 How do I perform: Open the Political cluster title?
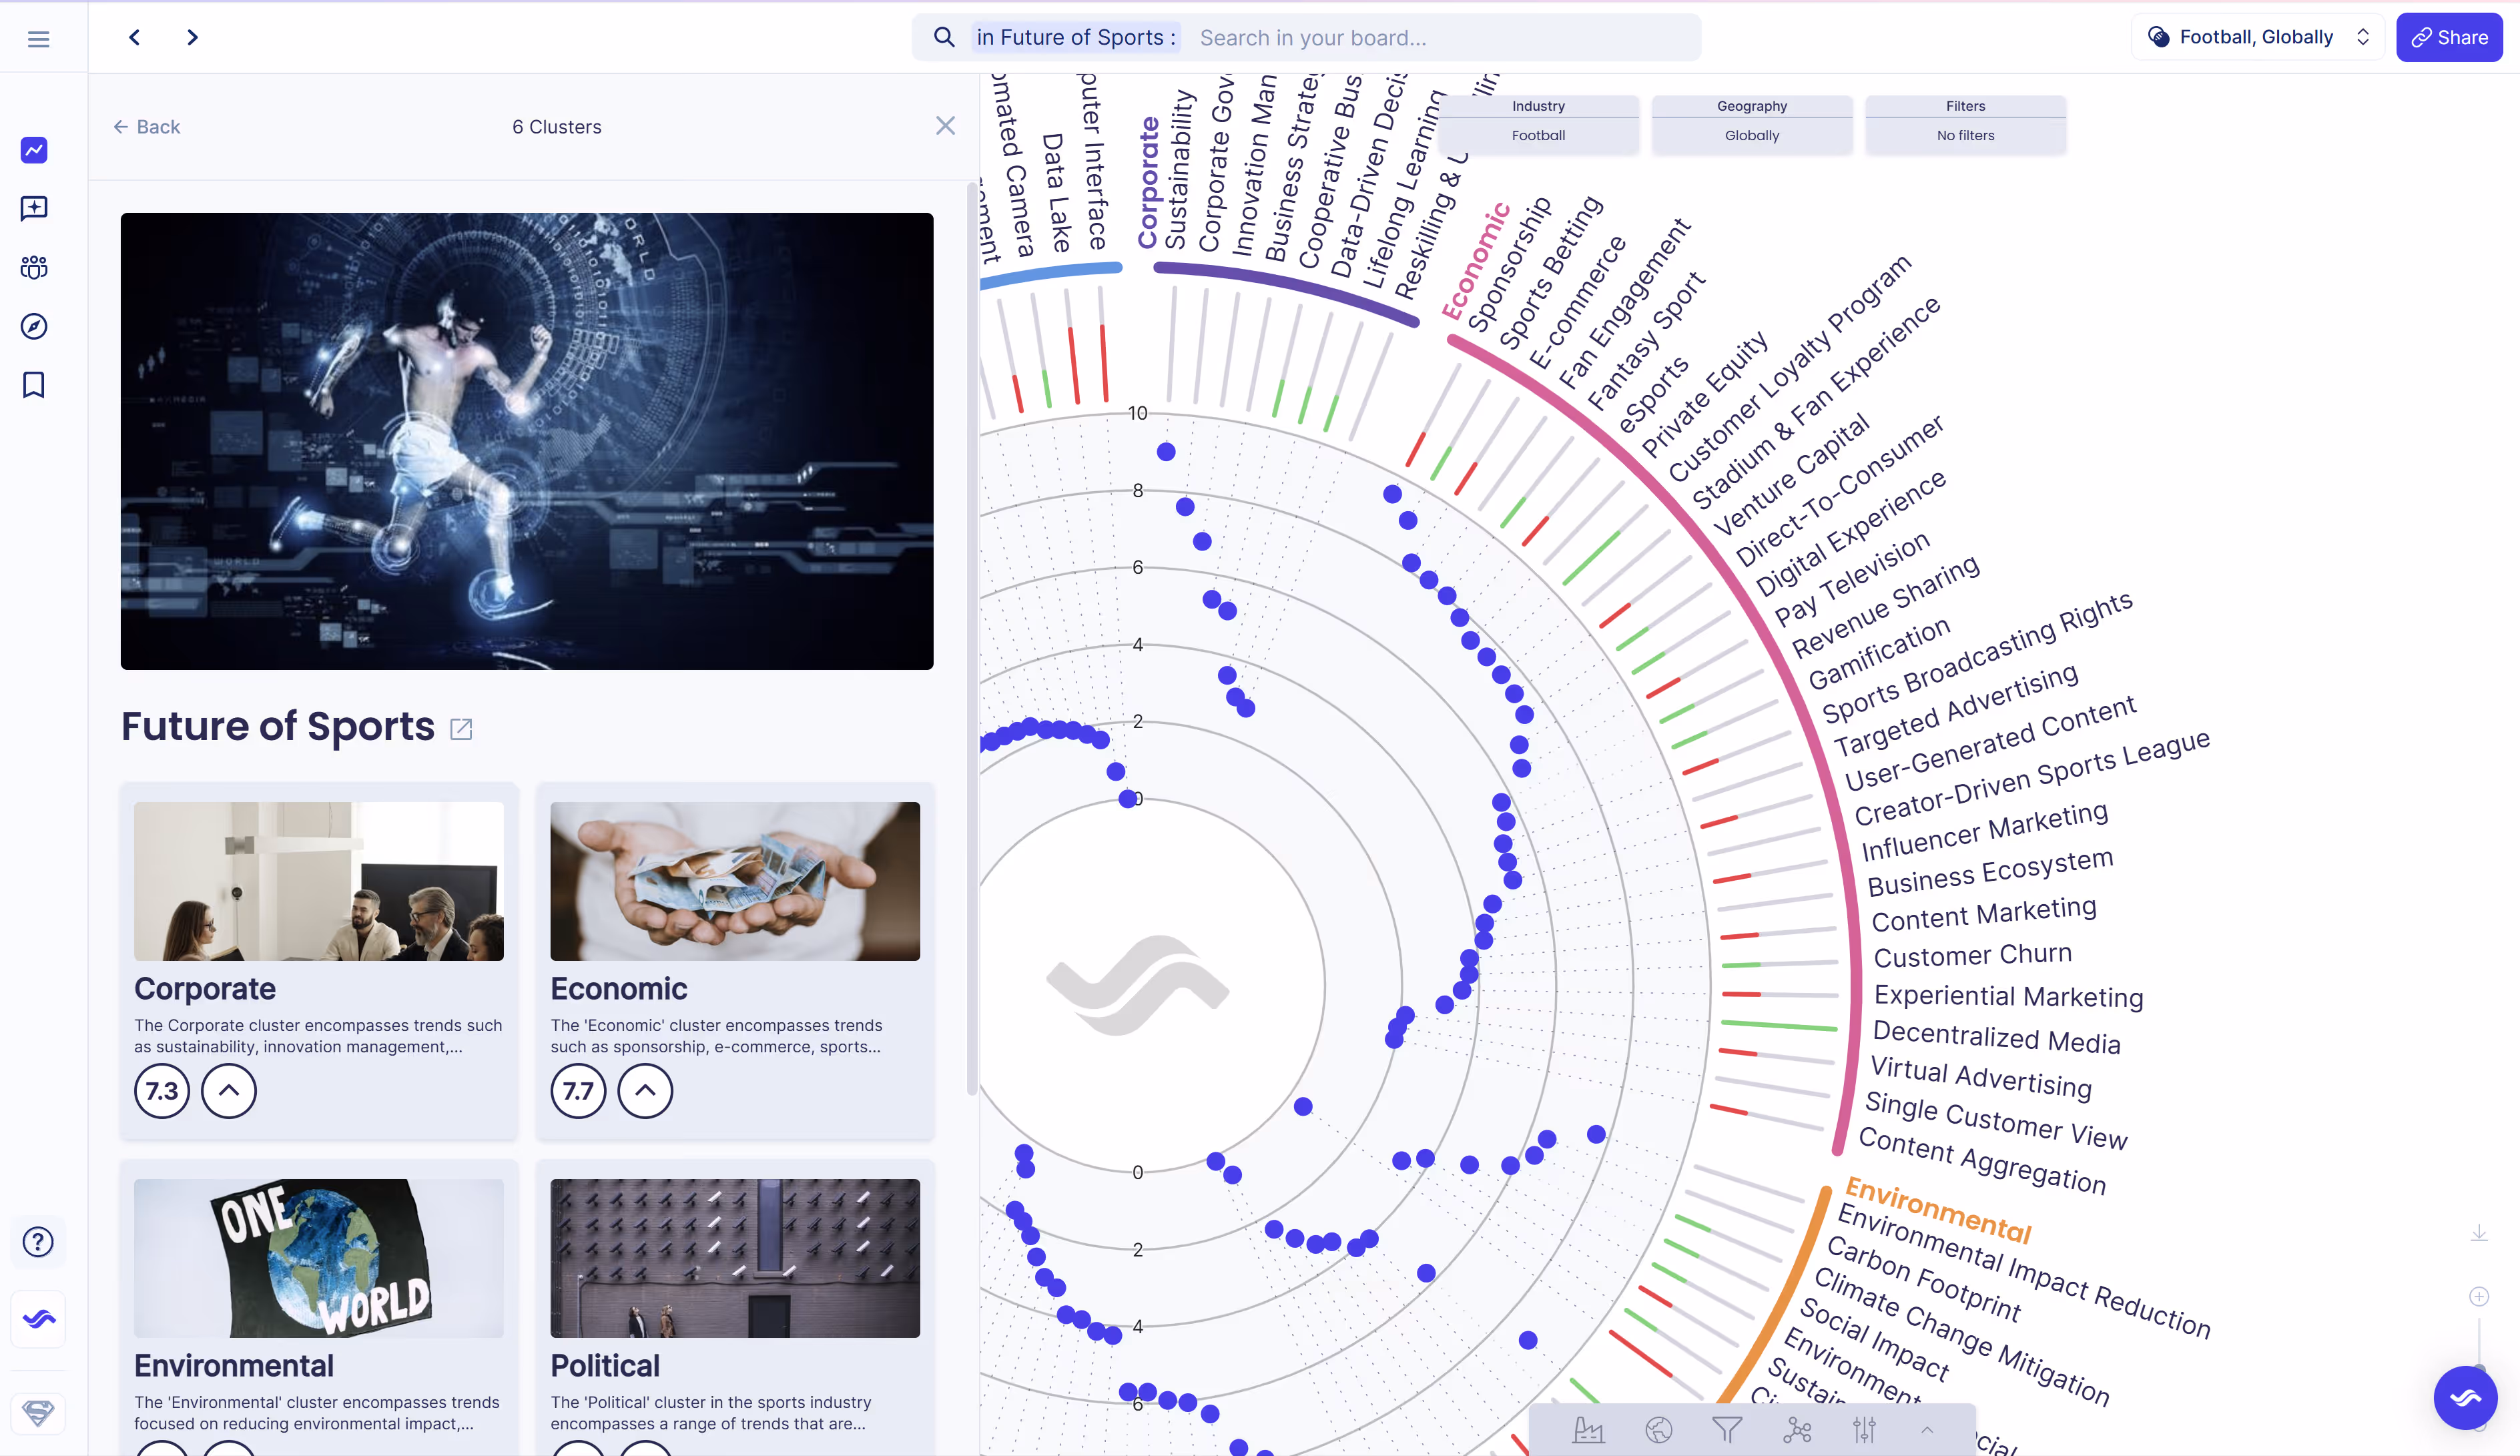point(605,1365)
